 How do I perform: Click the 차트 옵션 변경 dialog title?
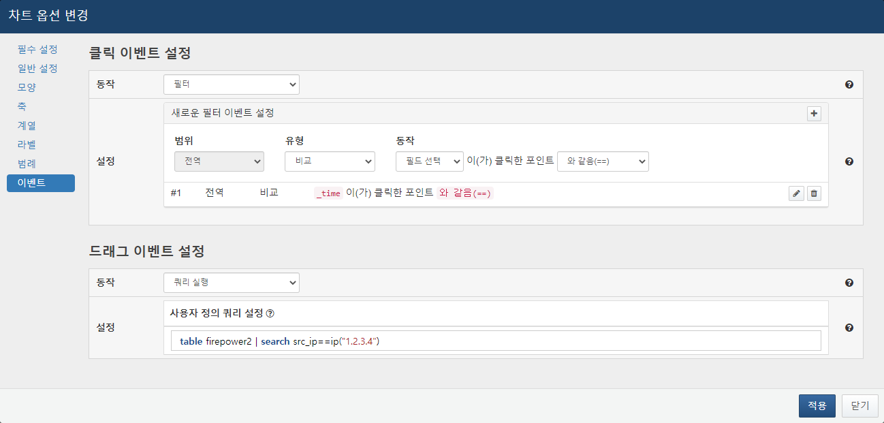48,14
